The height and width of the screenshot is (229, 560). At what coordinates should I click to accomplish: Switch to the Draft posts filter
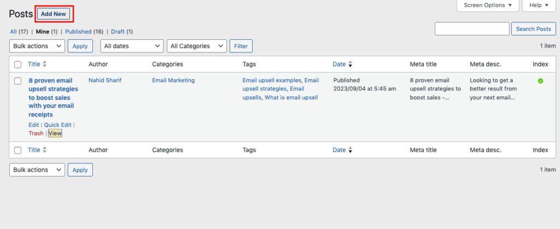118,31
